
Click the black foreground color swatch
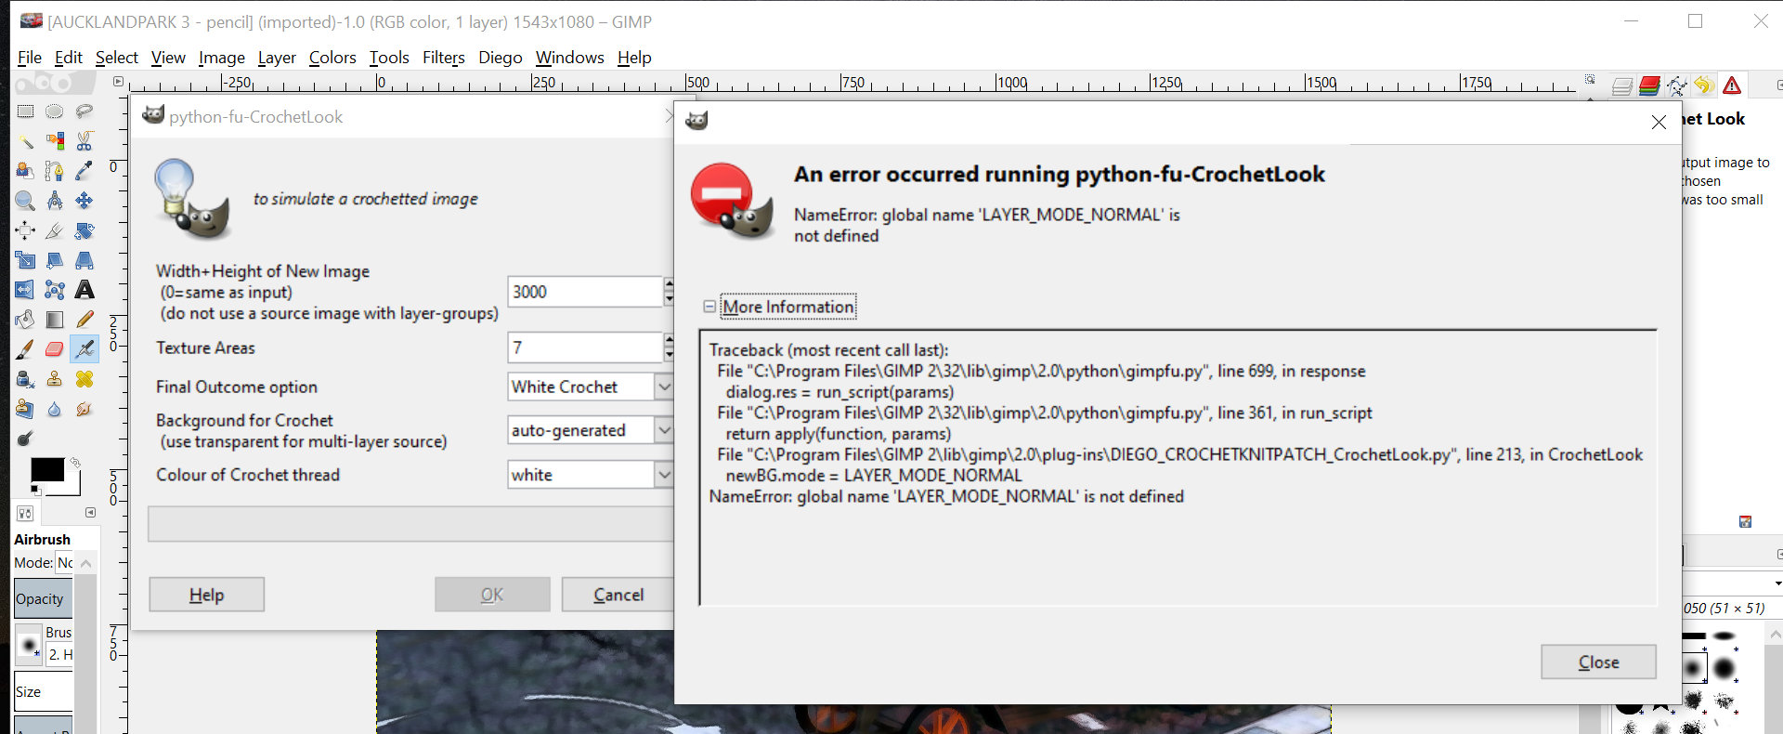47,469
